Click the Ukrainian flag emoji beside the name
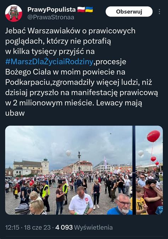The height and width of the screenshot is (239, 168). (x=89, y=10)
